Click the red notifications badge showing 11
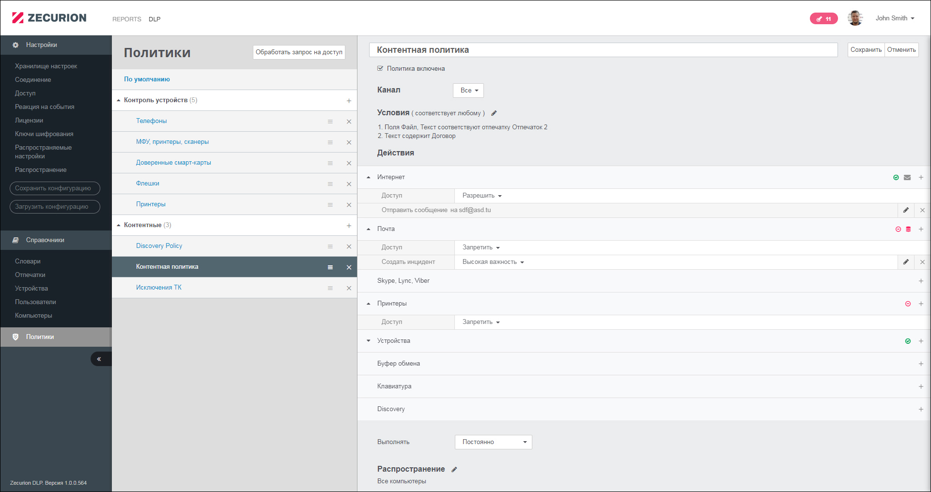 [x=823, y=19]
